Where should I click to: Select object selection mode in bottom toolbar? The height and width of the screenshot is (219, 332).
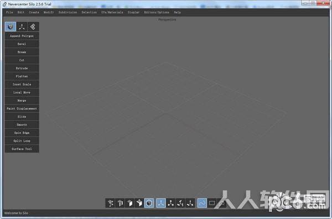coord(139,203)
